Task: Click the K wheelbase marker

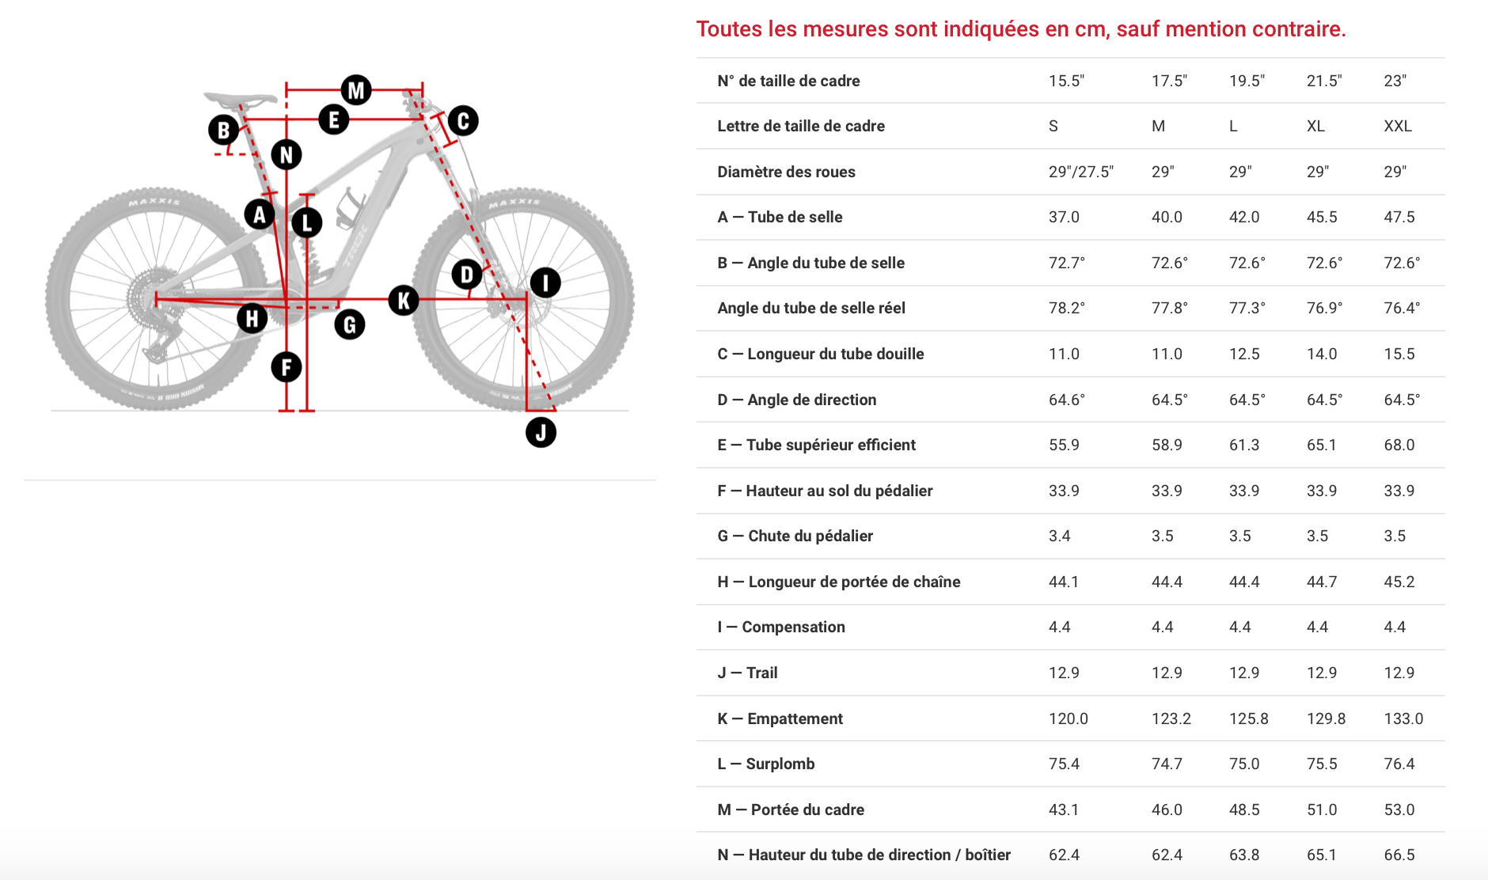Action: point(404,300)
